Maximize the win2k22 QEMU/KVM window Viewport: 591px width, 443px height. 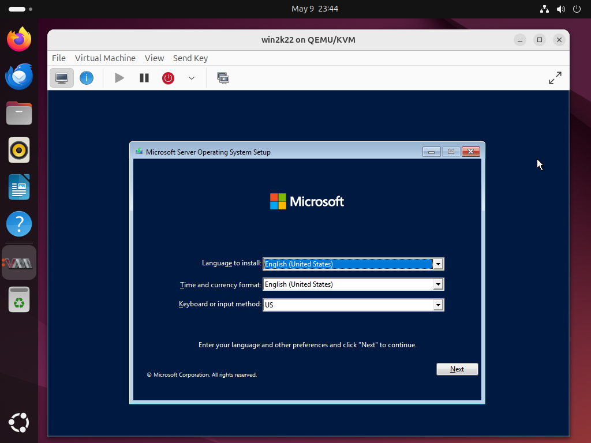coord(540,40)
